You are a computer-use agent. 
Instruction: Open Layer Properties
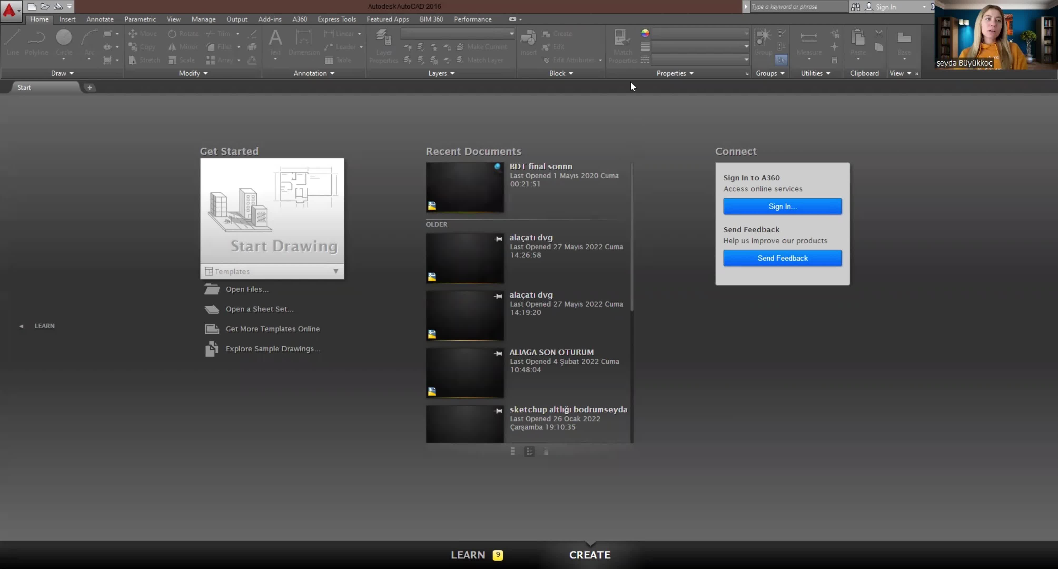tap(384, 46)
